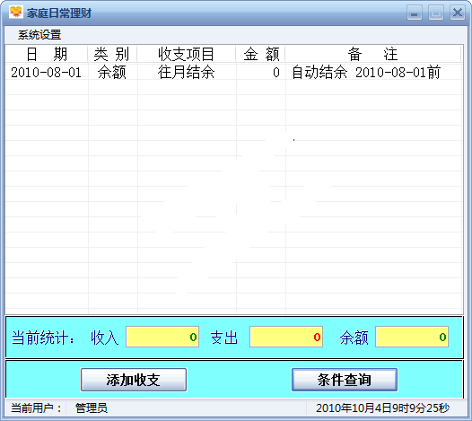This screenshot has height=421, width=472.
Task: Open the 系统设置 menu
Action: coord(39,35)
